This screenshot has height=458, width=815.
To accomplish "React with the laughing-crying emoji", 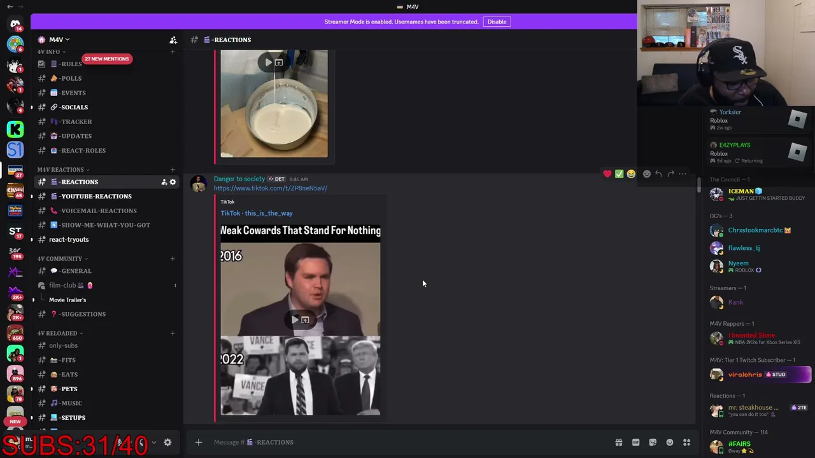I will tap(631, 174).
